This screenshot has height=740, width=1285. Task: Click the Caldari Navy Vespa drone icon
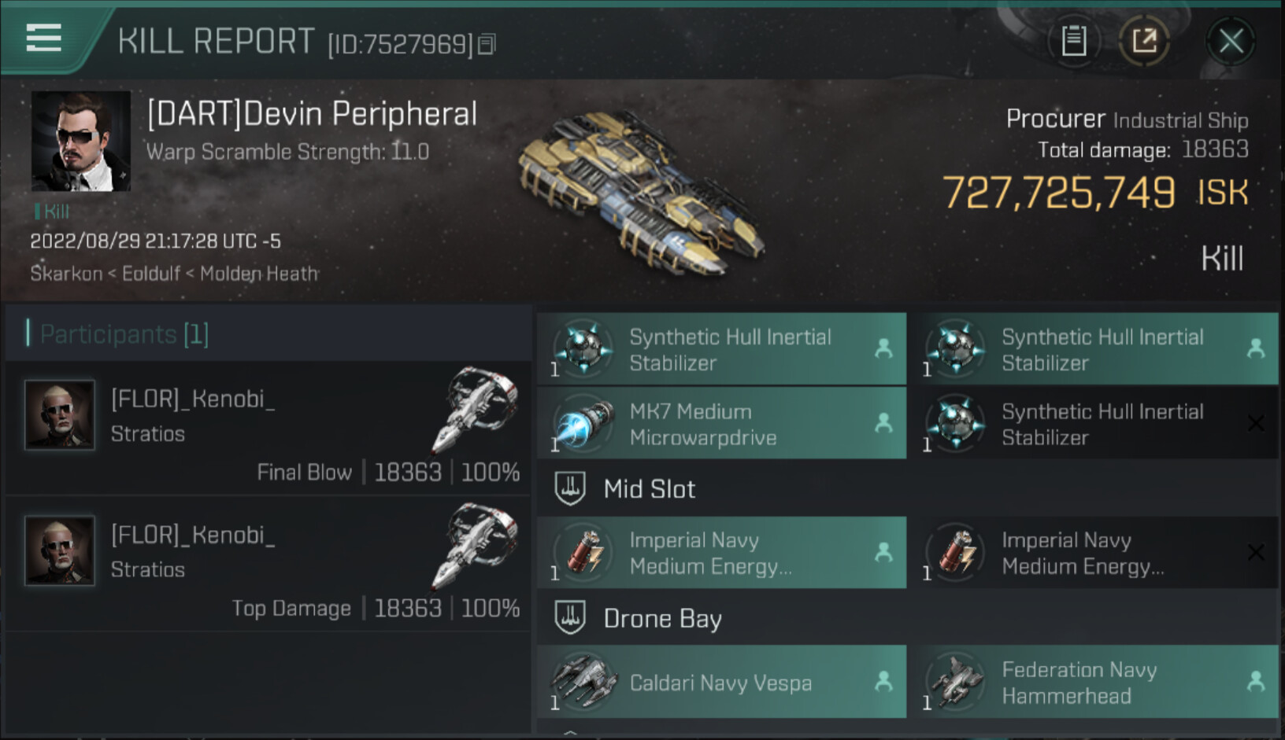click(x=584, y=682)
